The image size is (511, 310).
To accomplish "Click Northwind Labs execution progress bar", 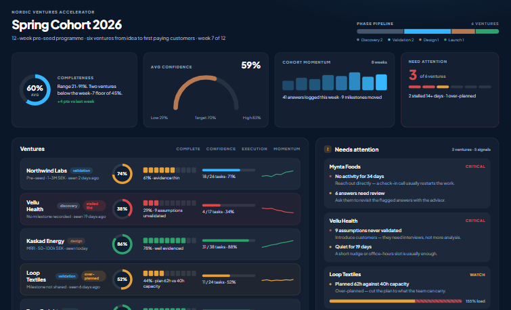I will point(229,170).
